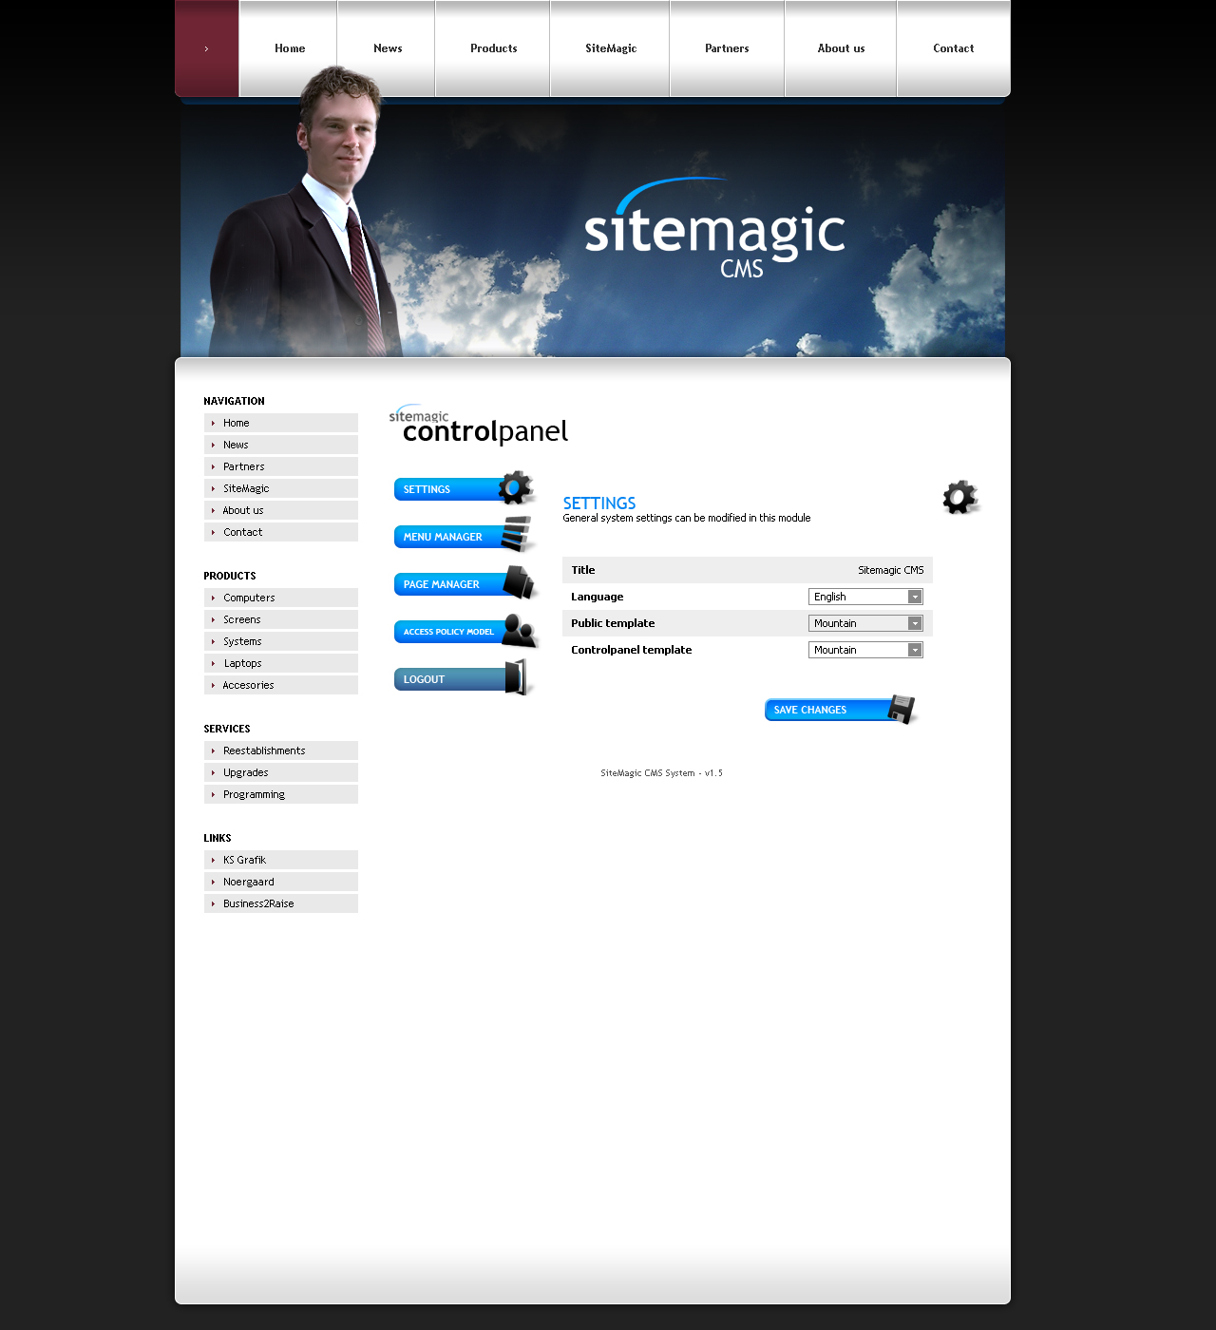Follow the Noergaard link

[x=281, y=882]
